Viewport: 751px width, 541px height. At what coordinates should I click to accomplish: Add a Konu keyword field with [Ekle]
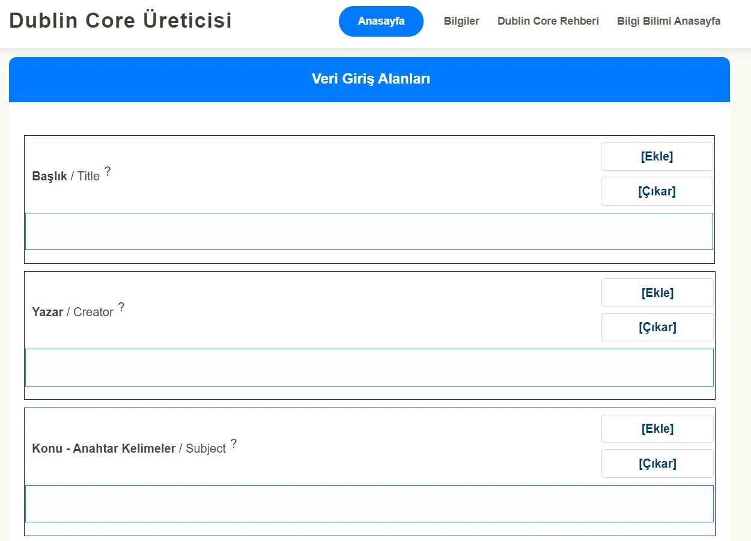pos(657,429)
